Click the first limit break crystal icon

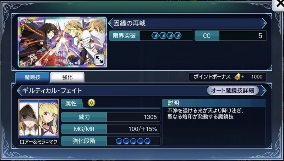point(155,36)
